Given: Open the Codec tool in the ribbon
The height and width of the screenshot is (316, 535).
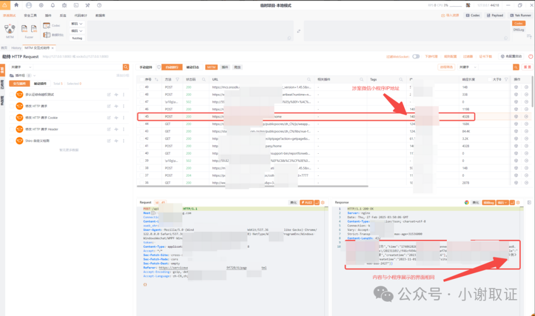Looking at the screenshot, I should point(52,26).
